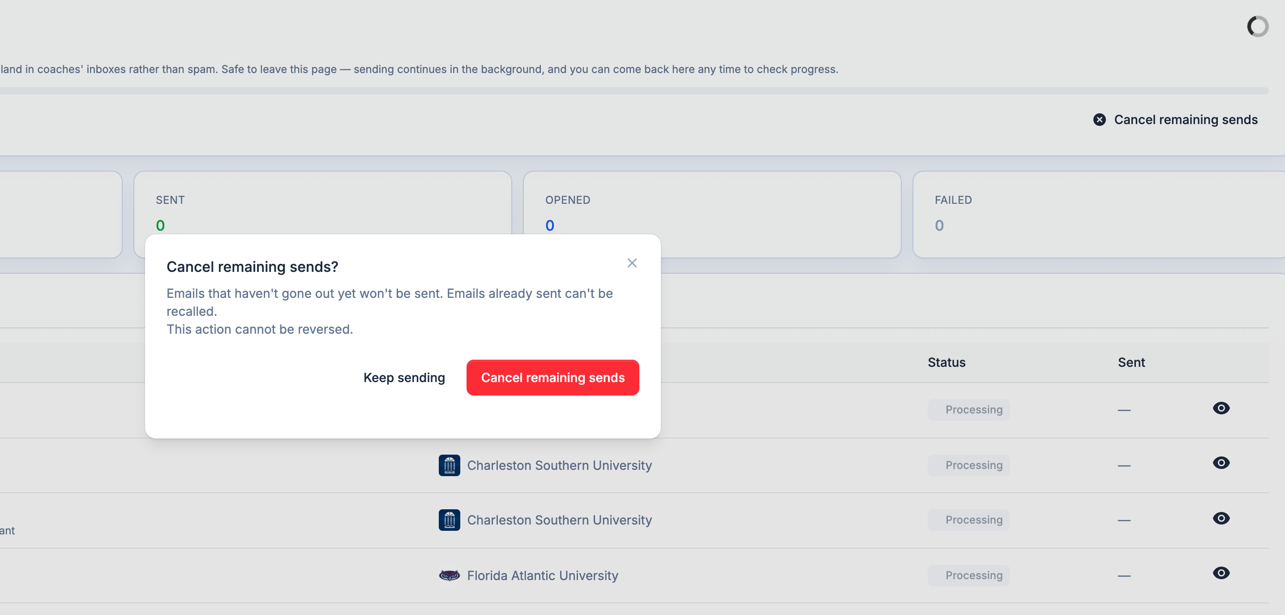Click the sending progress bar

point(634,91)
